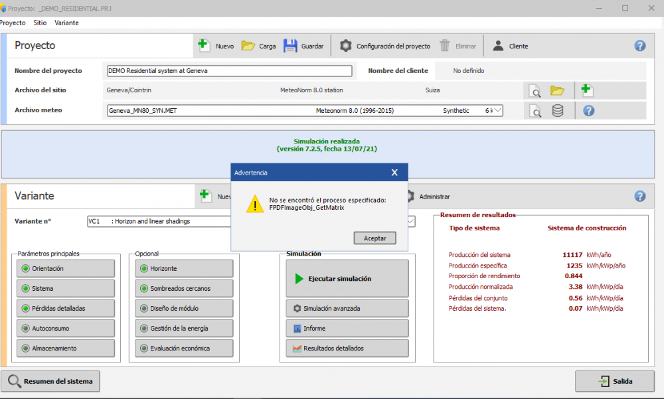Image resolution: width=664 pixels, height=399 pixels.
Task: Click the green plus Nuevo project icon
Action: coord(204,46)
